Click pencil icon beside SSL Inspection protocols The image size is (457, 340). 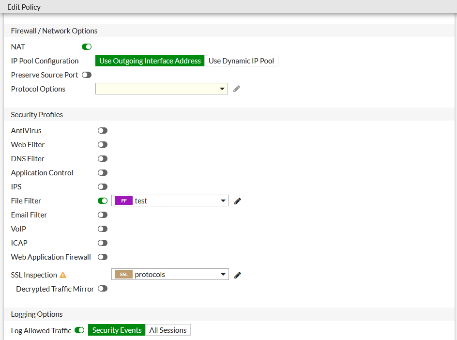tap(237, 275)
